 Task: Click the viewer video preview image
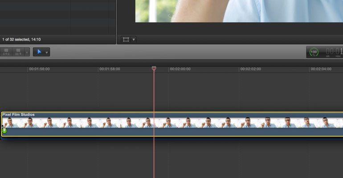239,11
